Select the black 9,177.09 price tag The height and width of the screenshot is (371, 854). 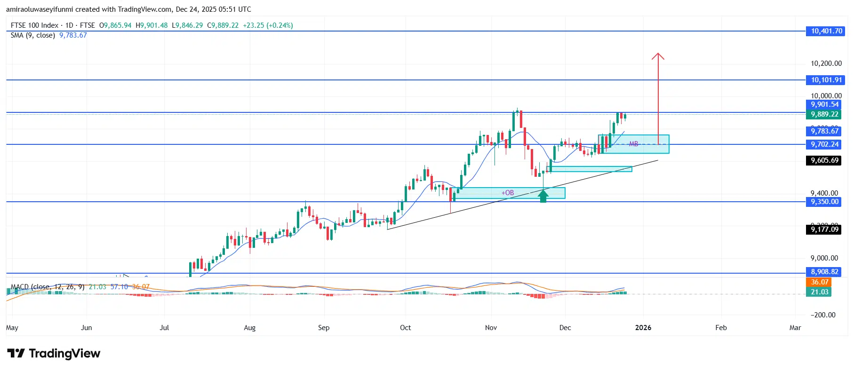coord(824,229)
